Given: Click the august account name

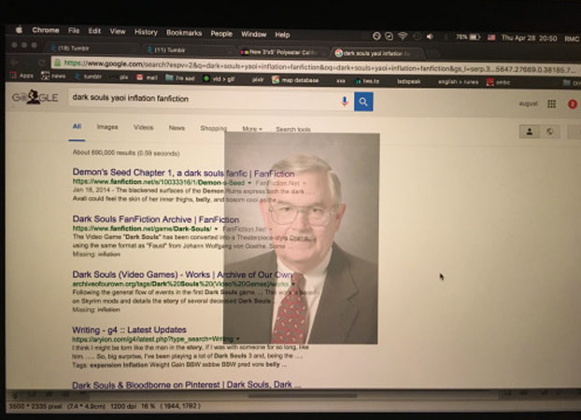Looking at the screenshot, I should [x=528, y=104].
